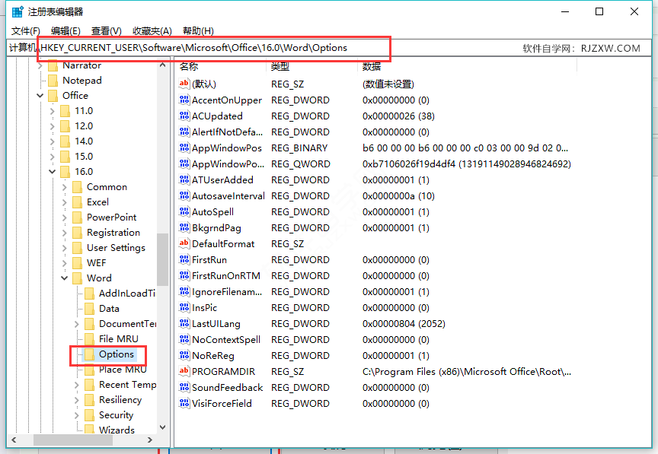Viewport: 658px width, 454px height.
Task: Click the DWORD icon beside AutoSpell
Action: [184, 211]
